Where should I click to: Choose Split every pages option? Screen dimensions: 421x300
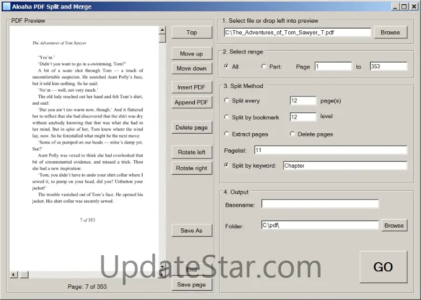(227, 100)
